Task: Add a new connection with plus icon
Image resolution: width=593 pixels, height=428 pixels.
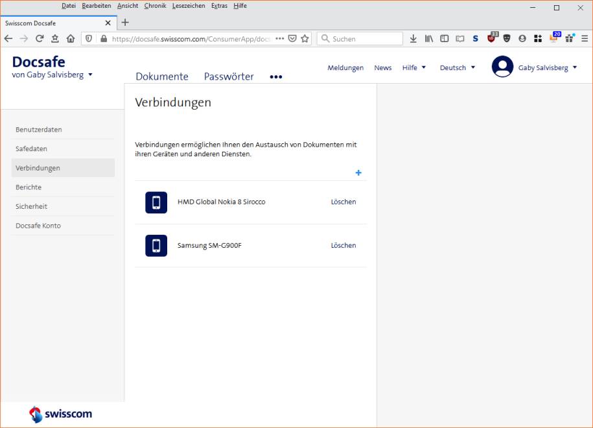Action: coord(358,173)
